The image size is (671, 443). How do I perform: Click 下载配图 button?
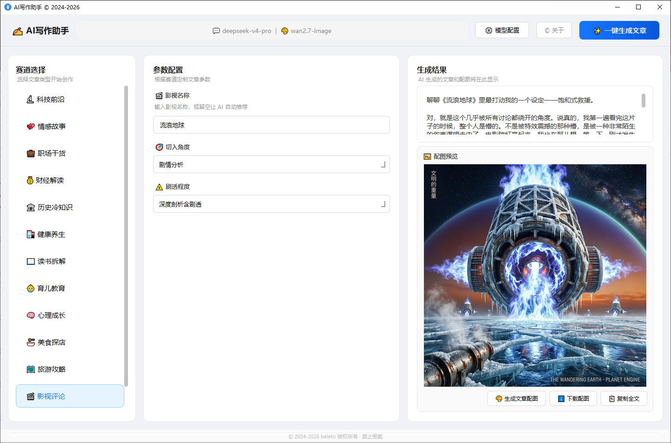573,398
